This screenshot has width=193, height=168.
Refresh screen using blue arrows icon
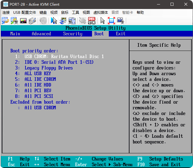pyautogui.click(x=63, y=21)
